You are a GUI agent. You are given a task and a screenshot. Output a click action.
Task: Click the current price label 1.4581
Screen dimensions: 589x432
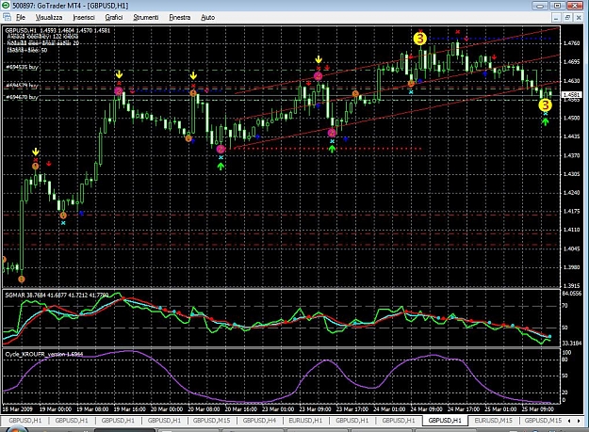[571, 95]
